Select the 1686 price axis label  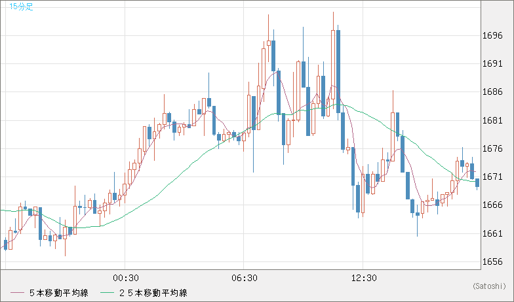click(x=492, y=92)
